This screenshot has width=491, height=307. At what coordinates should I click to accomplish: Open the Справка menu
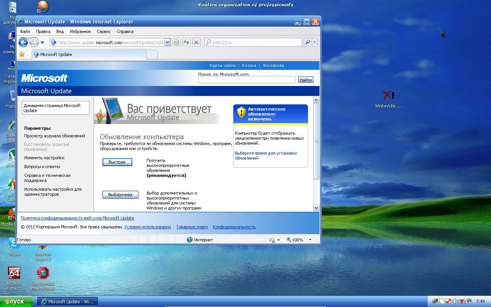click(x=125, y=31)
